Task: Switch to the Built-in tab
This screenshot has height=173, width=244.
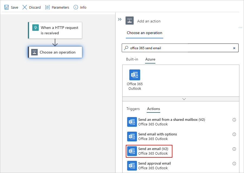Action: [132, 59]
